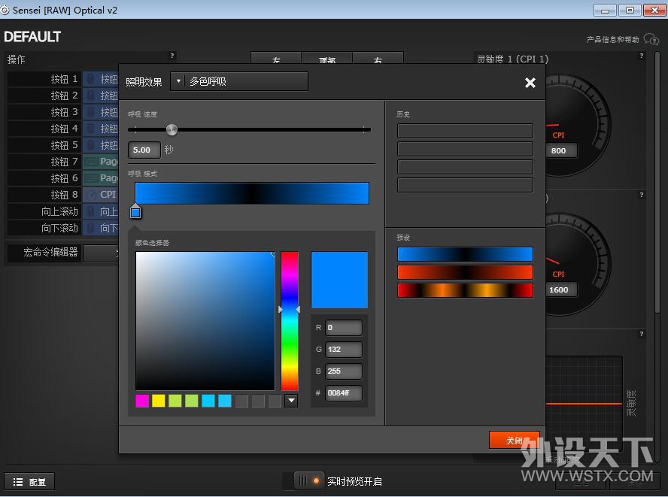Select 按钮 6 row in the actions list

tap(62, 178)
